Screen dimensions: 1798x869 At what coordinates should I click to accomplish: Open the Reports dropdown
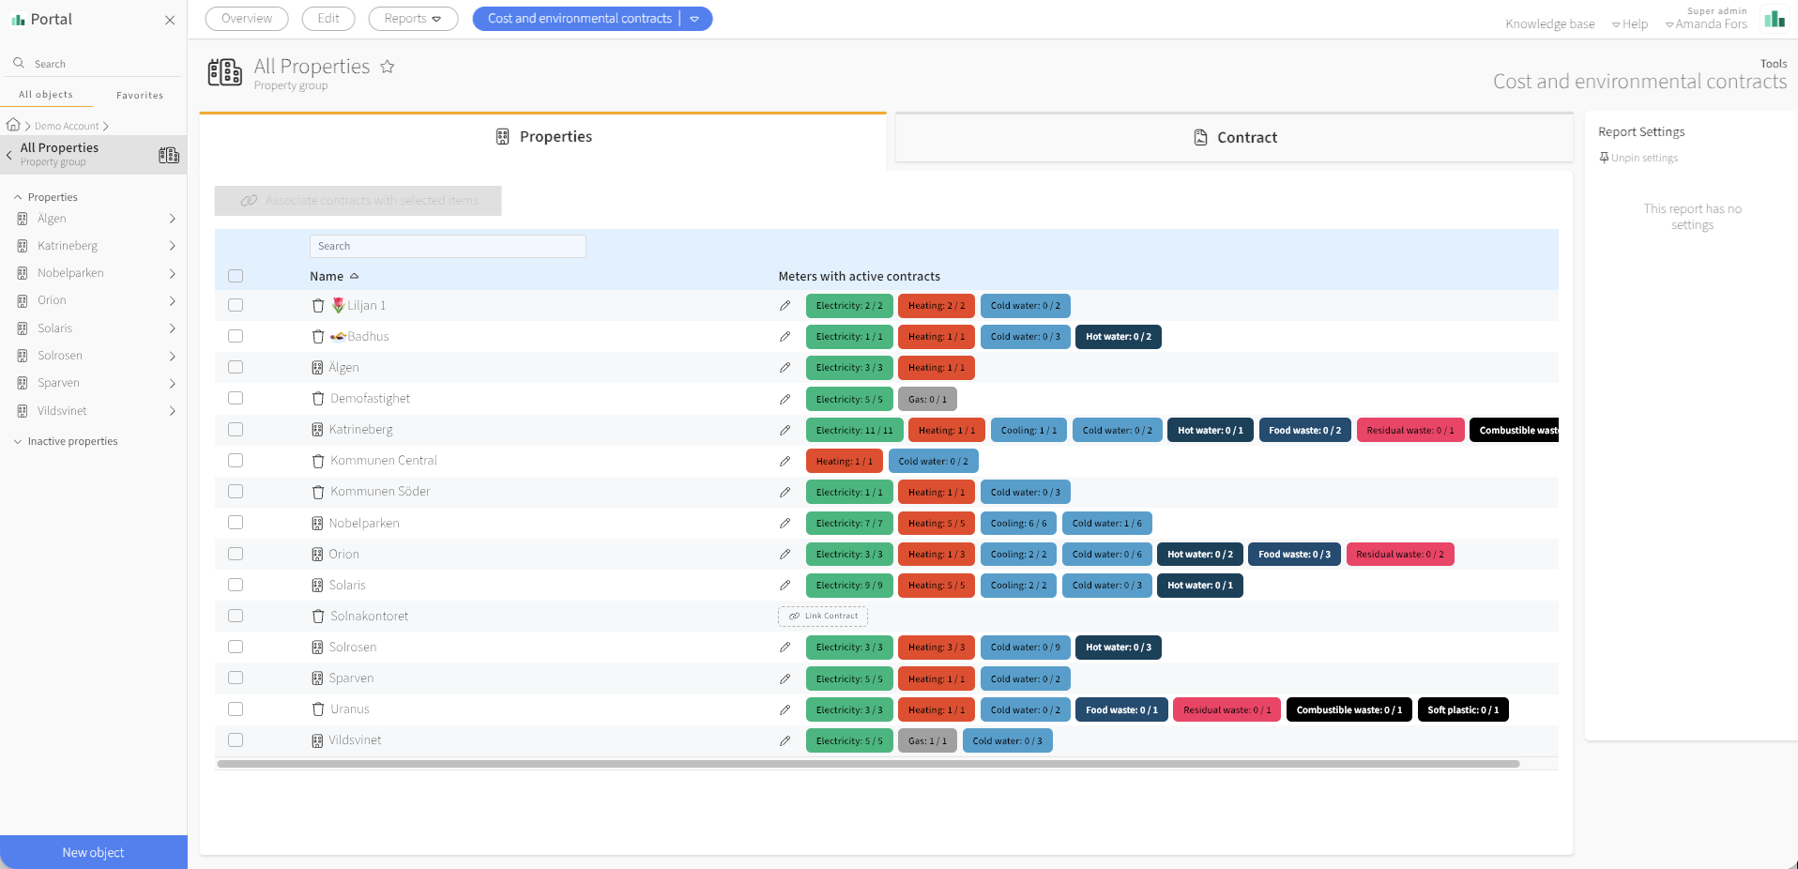point(413,19)
